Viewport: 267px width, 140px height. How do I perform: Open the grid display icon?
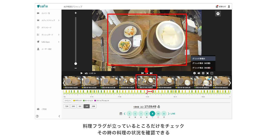click(x=203, y=73)
